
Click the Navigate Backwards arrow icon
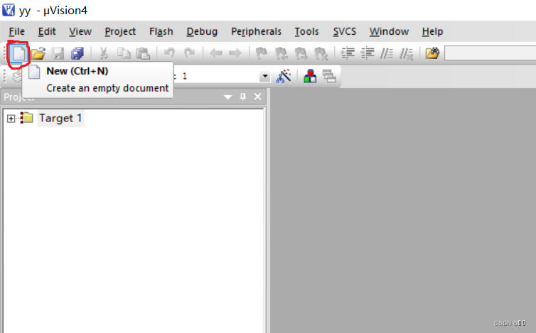tap(215, 53)
